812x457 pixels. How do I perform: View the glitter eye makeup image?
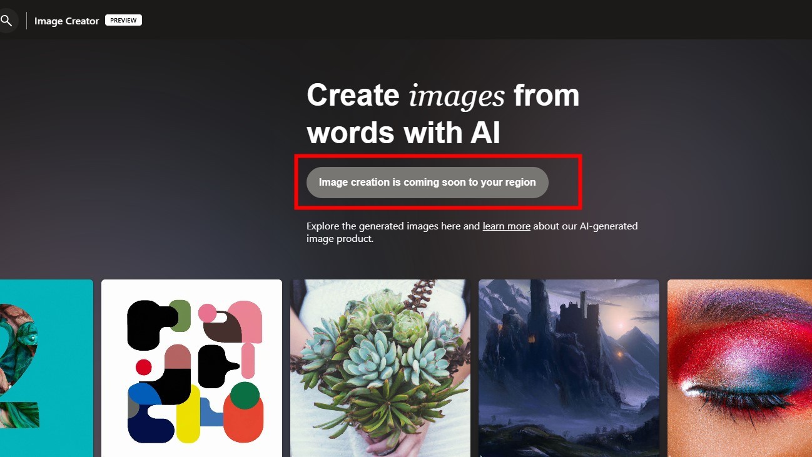click(x=739, y=368)
